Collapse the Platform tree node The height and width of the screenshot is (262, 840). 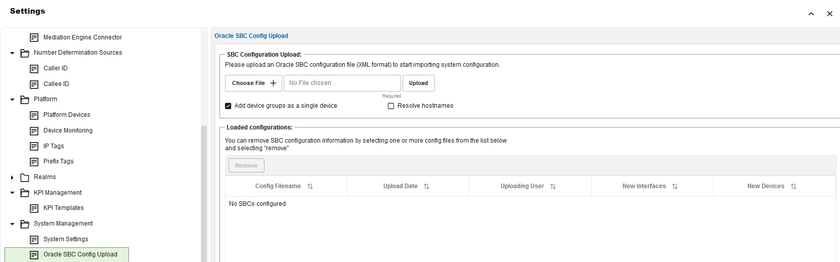pos(12,100)
